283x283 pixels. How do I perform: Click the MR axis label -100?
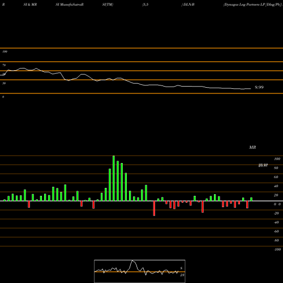click(277, 250)
